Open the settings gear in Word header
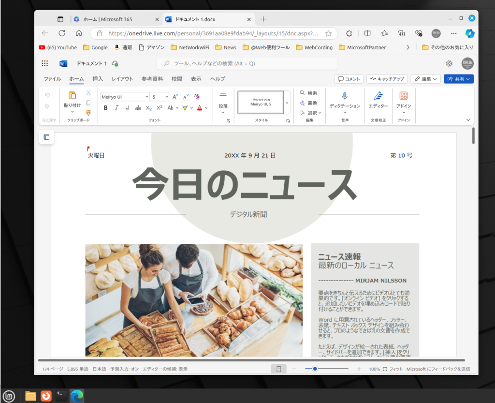495x403 pixels. 449,63
